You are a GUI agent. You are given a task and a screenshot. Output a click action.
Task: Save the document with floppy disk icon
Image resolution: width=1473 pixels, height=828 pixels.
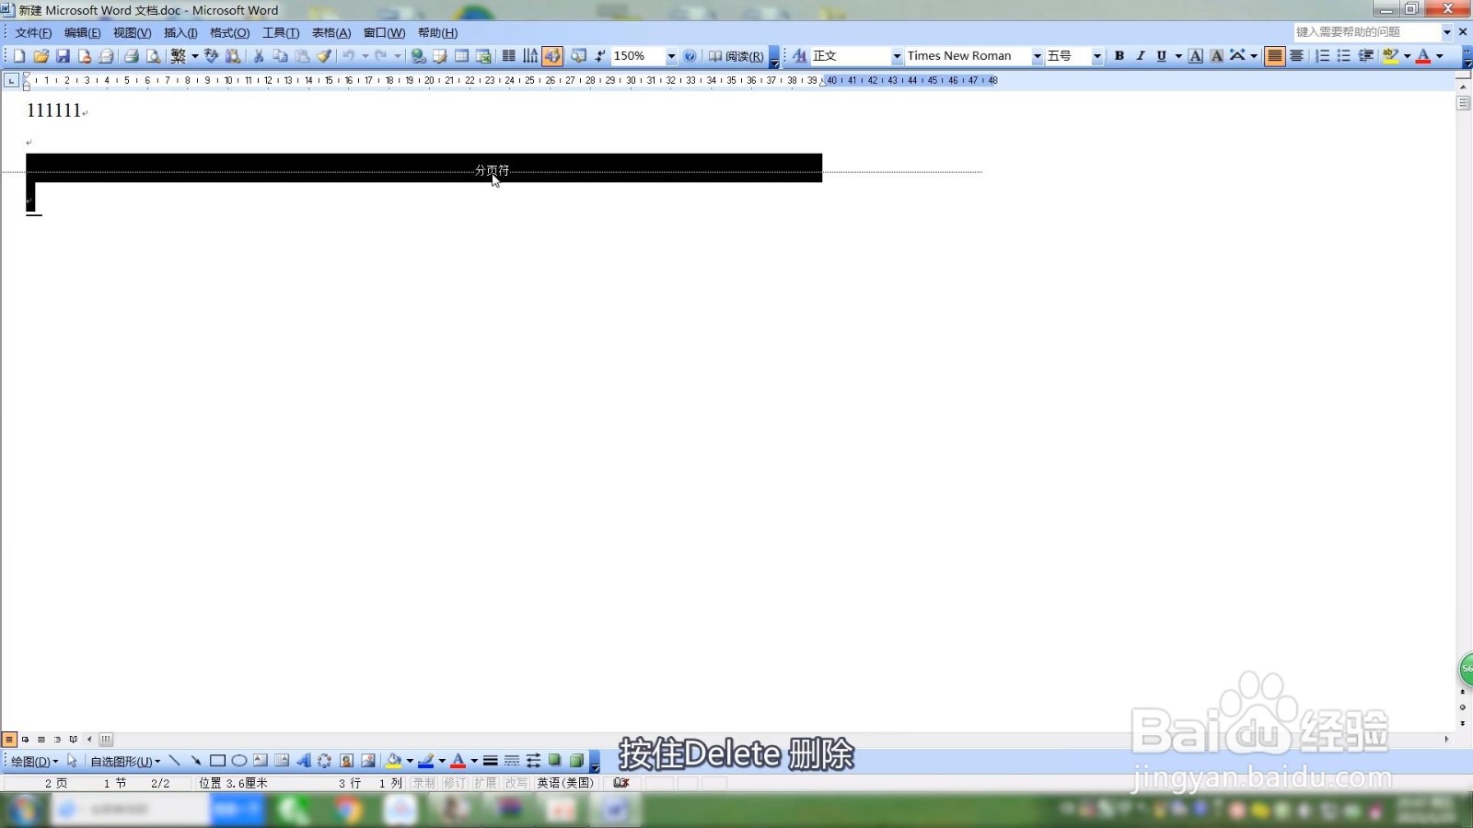(63, 56)
